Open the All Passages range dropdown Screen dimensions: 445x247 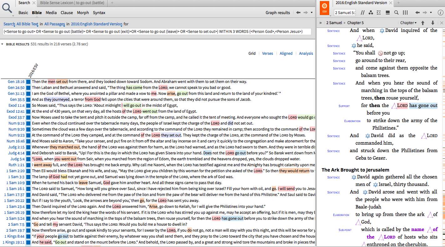click(54, 24)
